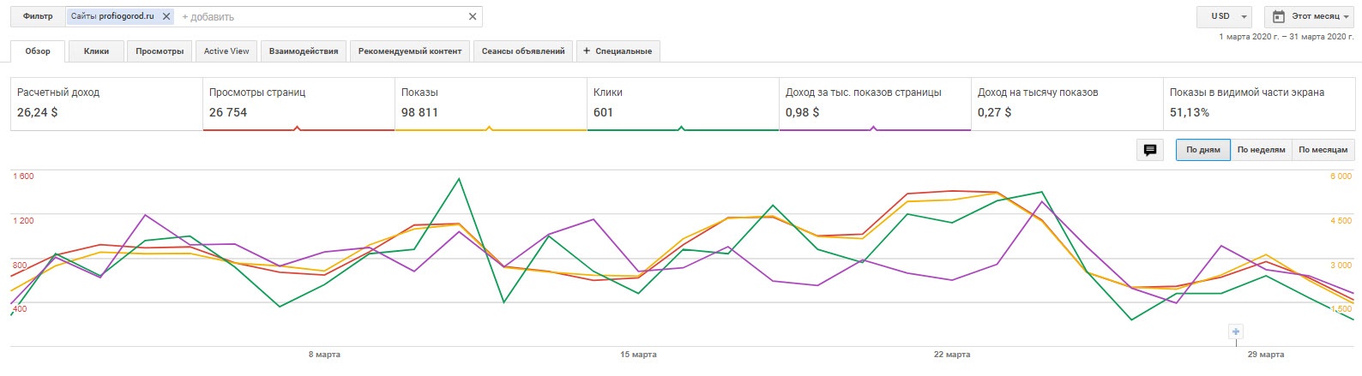
Task: Open the Клики tab
Action: click(x=96, y=51)
